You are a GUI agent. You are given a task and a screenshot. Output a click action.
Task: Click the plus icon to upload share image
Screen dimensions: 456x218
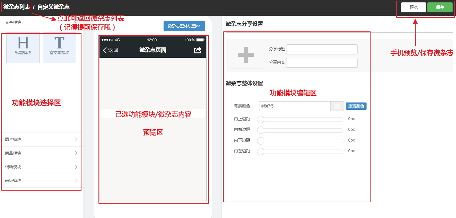click(246, 55)
